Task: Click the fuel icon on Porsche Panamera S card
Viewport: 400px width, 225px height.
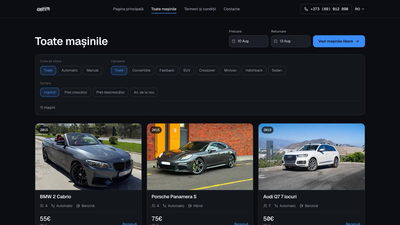Action: pyautogui.click(x=190, y=206)
